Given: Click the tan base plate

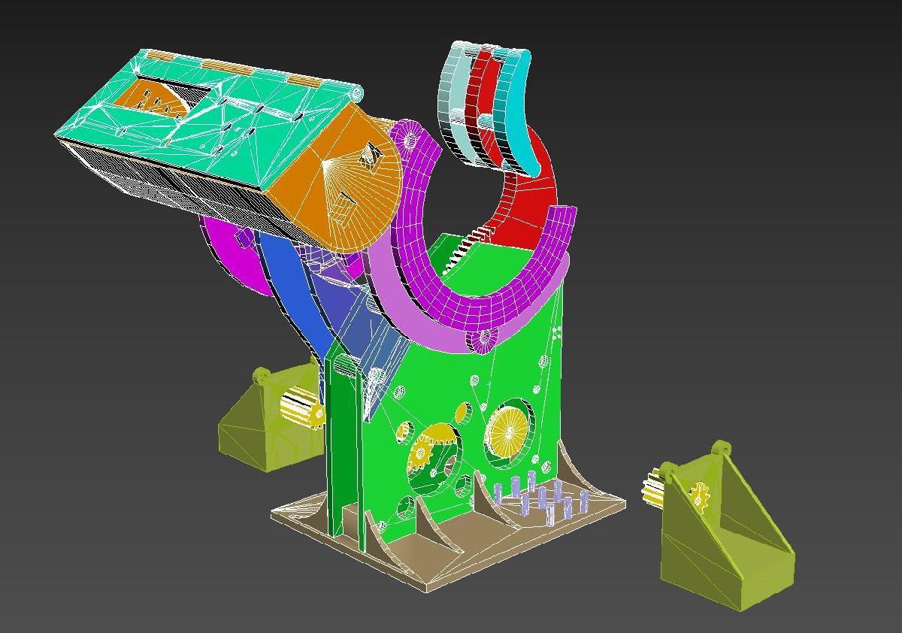Looking at the screenshot, I should pos(451,556).
